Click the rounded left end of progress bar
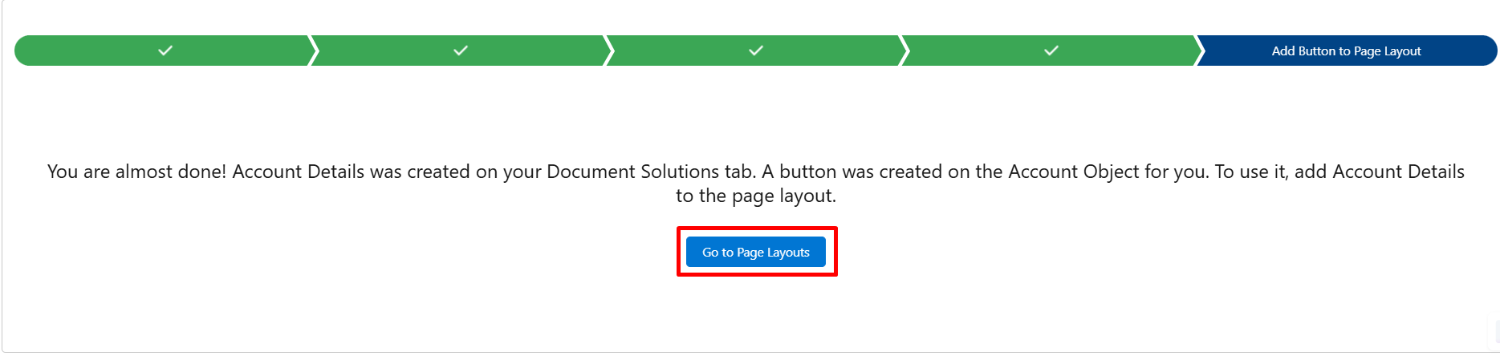The image size is (1500, 356). click(22, 51)
